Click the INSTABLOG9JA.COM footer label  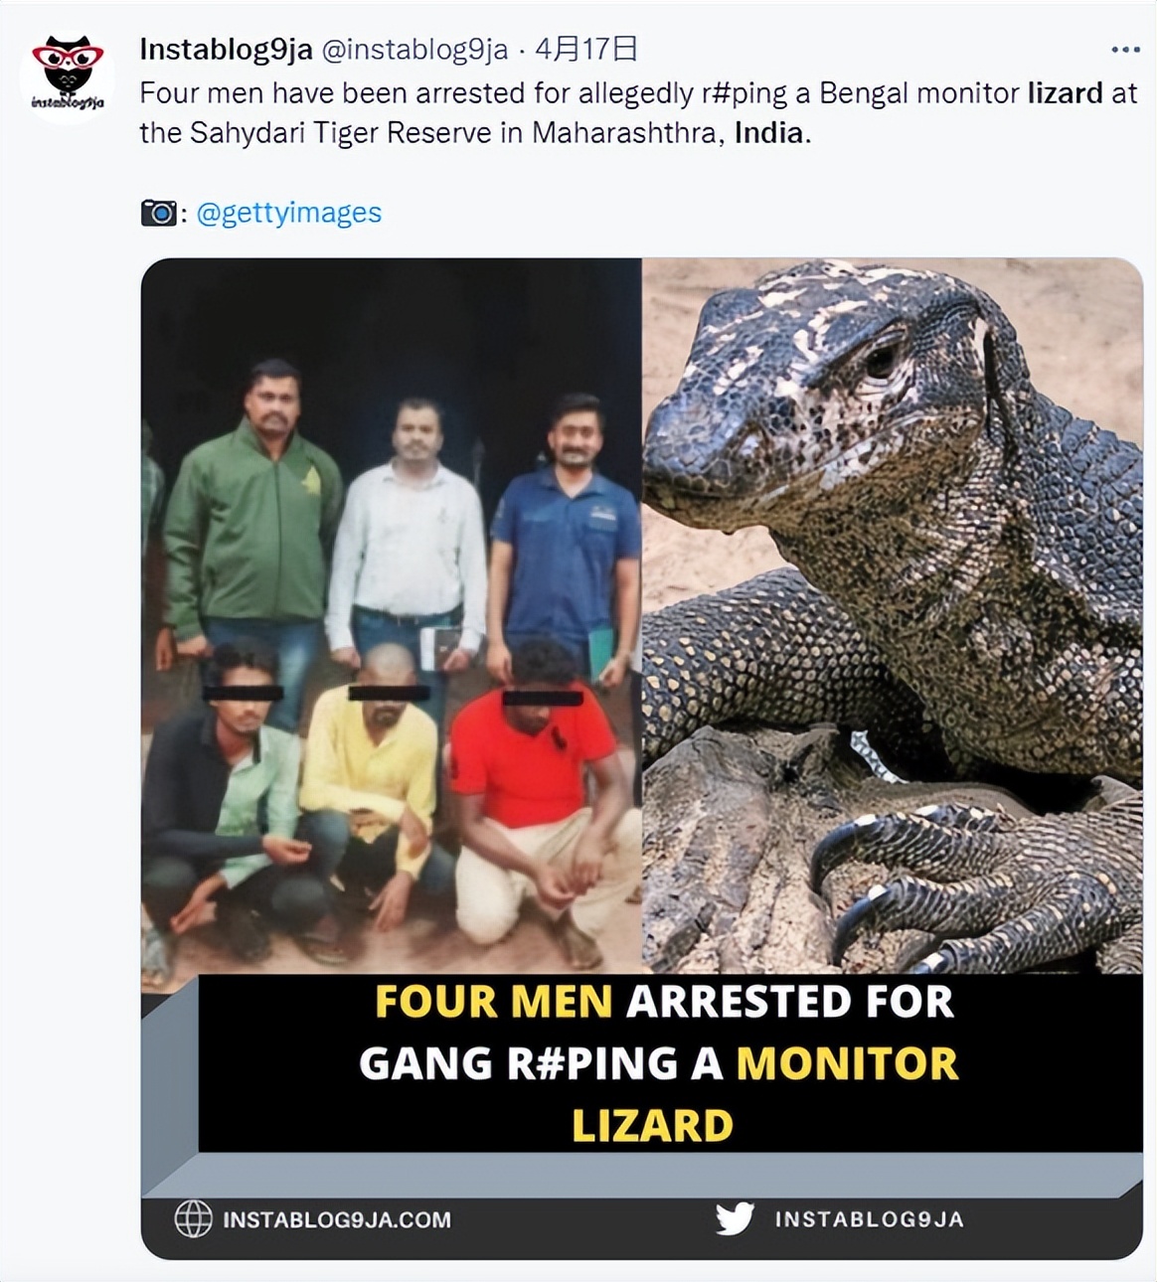[338, 1216]
